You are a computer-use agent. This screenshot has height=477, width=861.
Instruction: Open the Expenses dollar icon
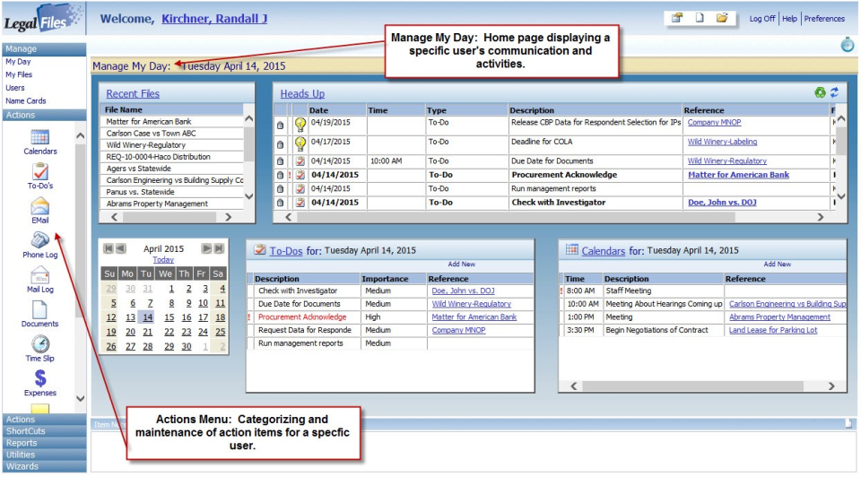[40, 378]
